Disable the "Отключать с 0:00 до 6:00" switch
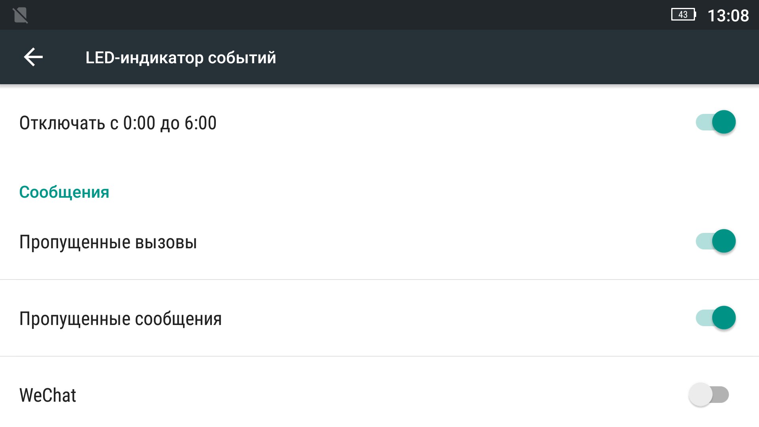This screenshot has height=427, width=759. (716, 122)
